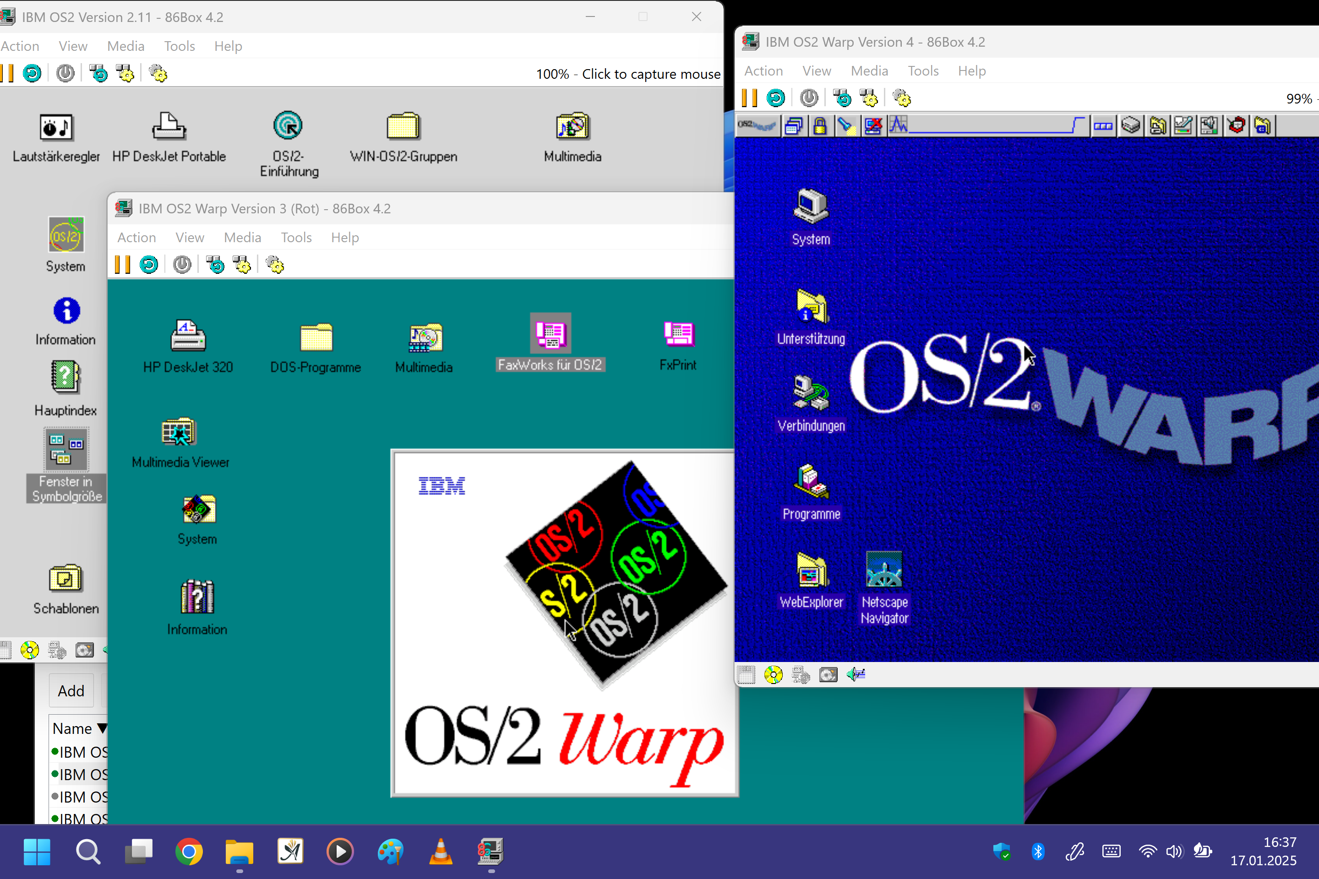
Task: Hard reset the Warp Version 3 machine
Action: click(x=149, y=265)
